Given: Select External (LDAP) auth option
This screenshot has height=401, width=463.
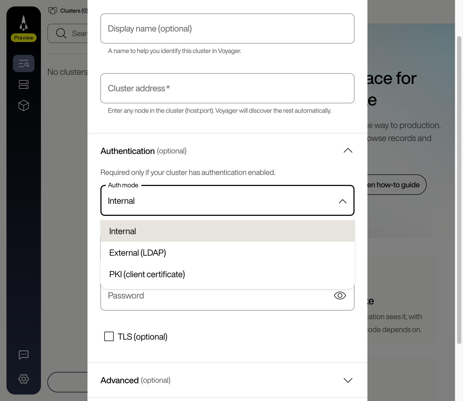Looking at the screenshot, I should pyautogui.click(x=228, y=253).
